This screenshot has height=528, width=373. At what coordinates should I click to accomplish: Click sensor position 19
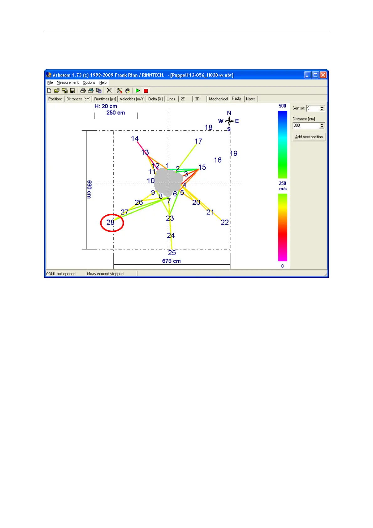click(x=234, y=153)
